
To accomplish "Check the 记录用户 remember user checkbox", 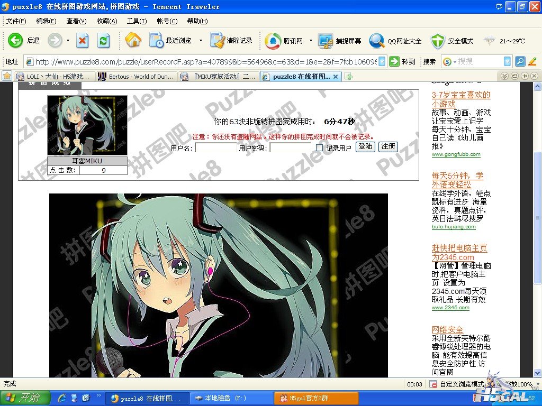I will [x=319, y=148].
